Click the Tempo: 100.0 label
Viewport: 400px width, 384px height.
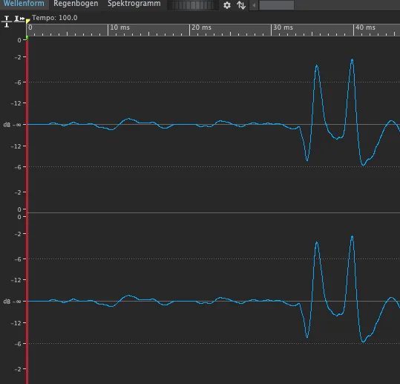click(x=55, y=18)
